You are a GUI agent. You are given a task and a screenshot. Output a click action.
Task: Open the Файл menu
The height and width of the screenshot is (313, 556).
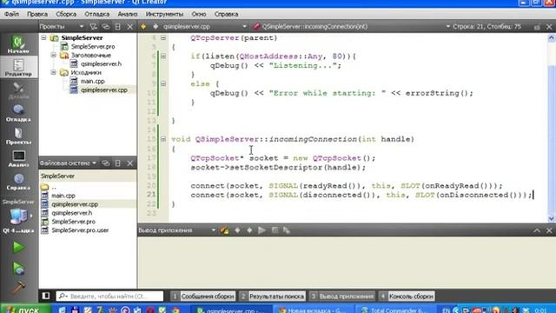coord(11,14)
